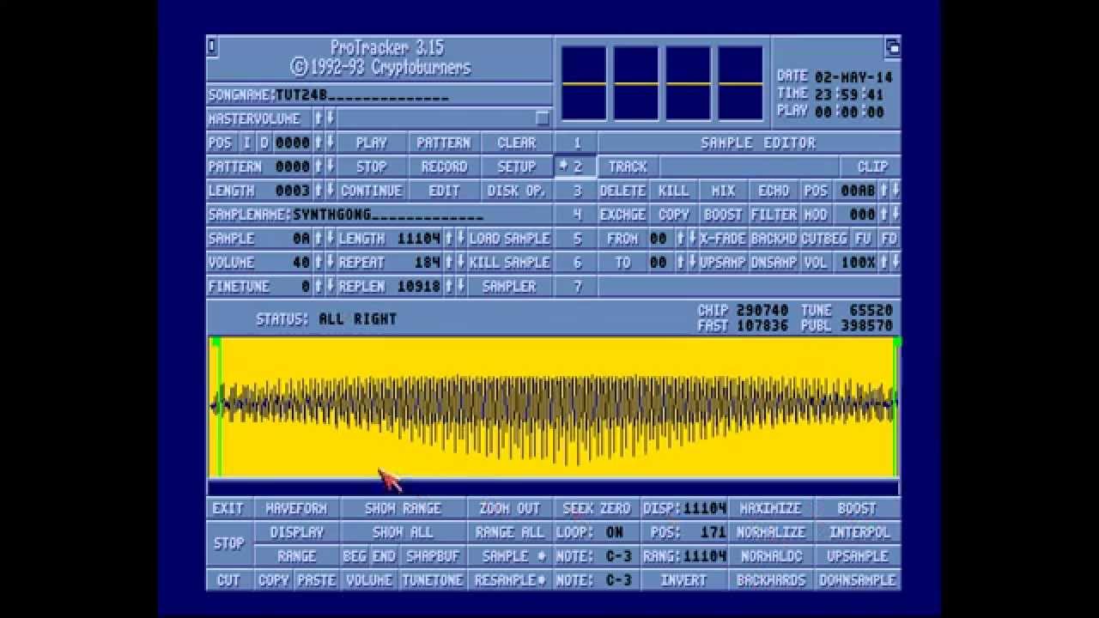Lower MASTERVOLUME with its down arrow
This screenshot has width=1099, height=618.
[331, 118]
